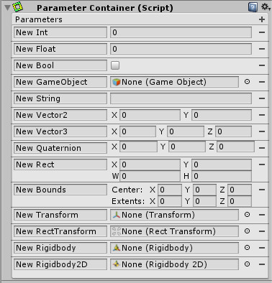Edit the New Quaternion name field
Image resolution: width=272 pixels, height=283 pixels.
tap(60, 148)
